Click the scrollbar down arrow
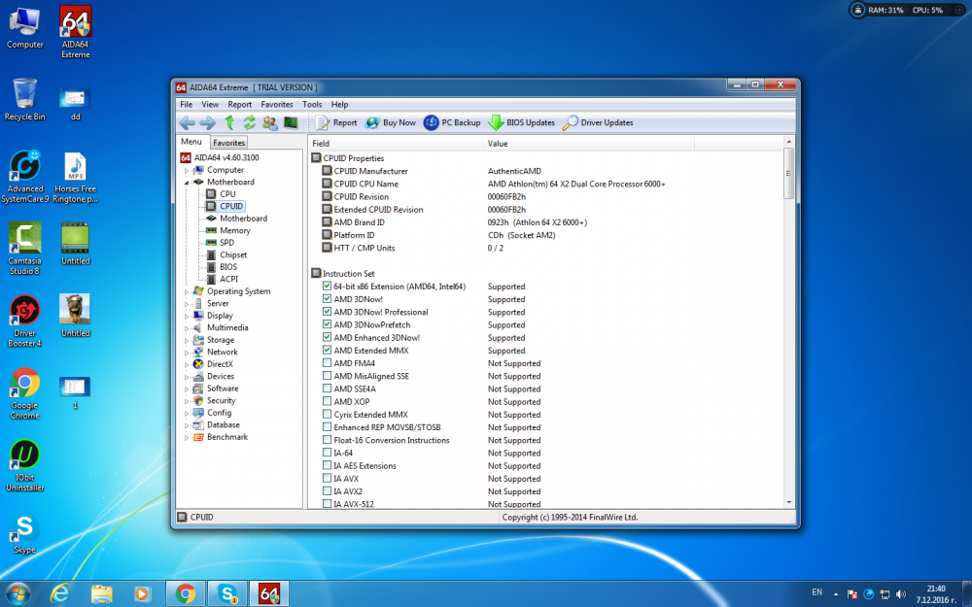972x607 pixels. click(x=788, y=503)
